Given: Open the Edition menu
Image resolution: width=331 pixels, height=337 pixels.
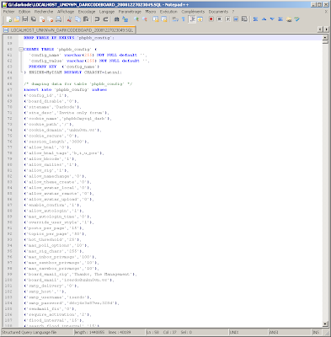Looking at the screenshot, I should click(24, 12).
